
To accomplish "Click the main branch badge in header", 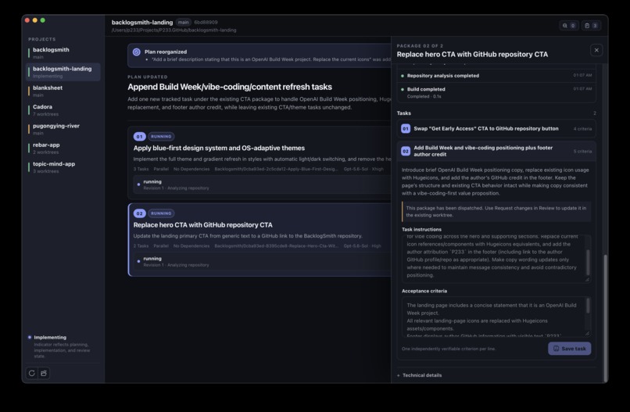I will [x=183, y=23].
